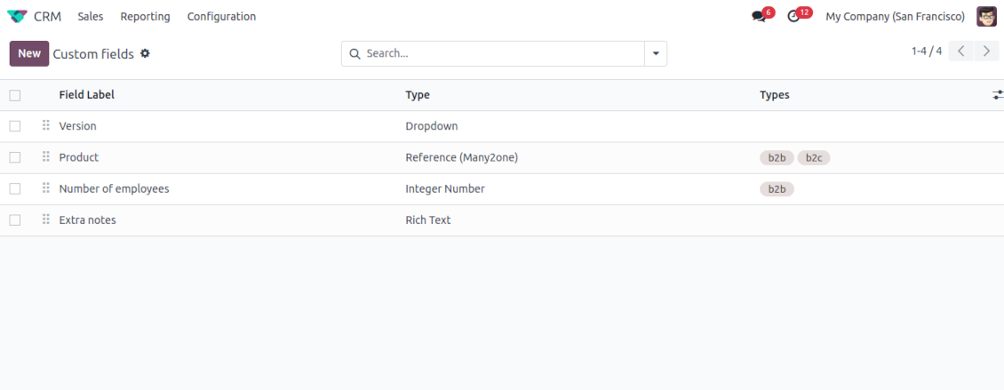This screenshot has height=390, width=1004.
Task: Click the Rich Text type cell
Action: coord(427,220)
